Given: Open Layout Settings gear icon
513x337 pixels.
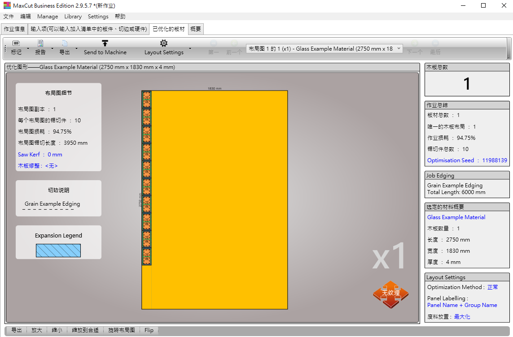Looking at the screenshot, I should click(164, 43).
